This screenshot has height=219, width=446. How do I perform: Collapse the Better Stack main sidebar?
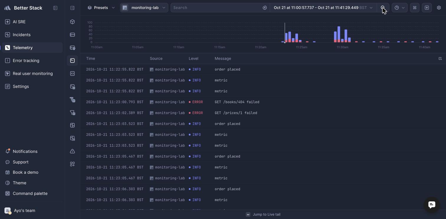[55, 8]
